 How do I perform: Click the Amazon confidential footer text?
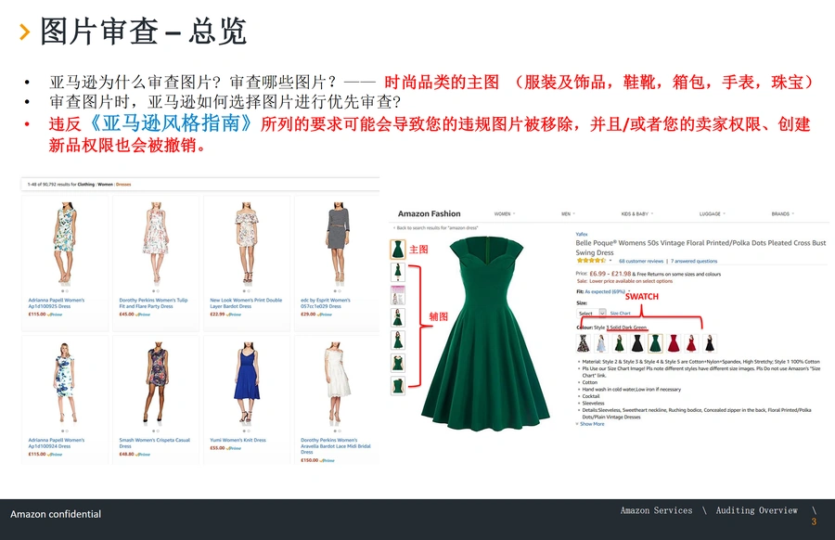[56, 514]
